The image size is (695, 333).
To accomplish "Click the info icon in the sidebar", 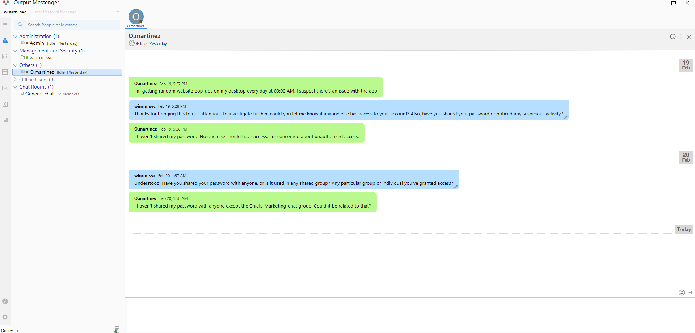I will [x=5, y=301].
